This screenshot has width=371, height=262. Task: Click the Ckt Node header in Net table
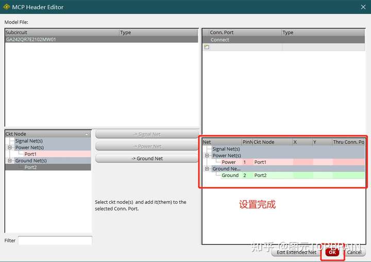click(273, 142)
